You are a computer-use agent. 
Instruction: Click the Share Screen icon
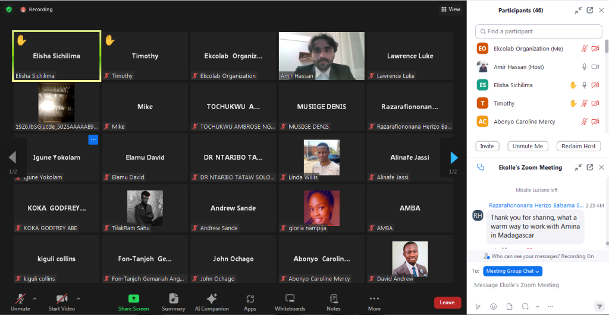(133, 298)
